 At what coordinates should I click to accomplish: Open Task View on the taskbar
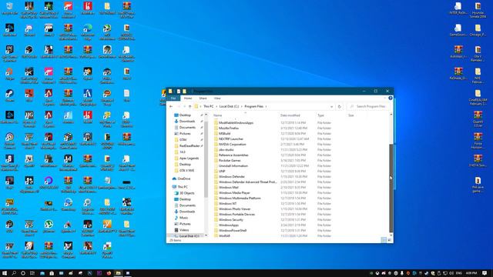pos(32,273)
